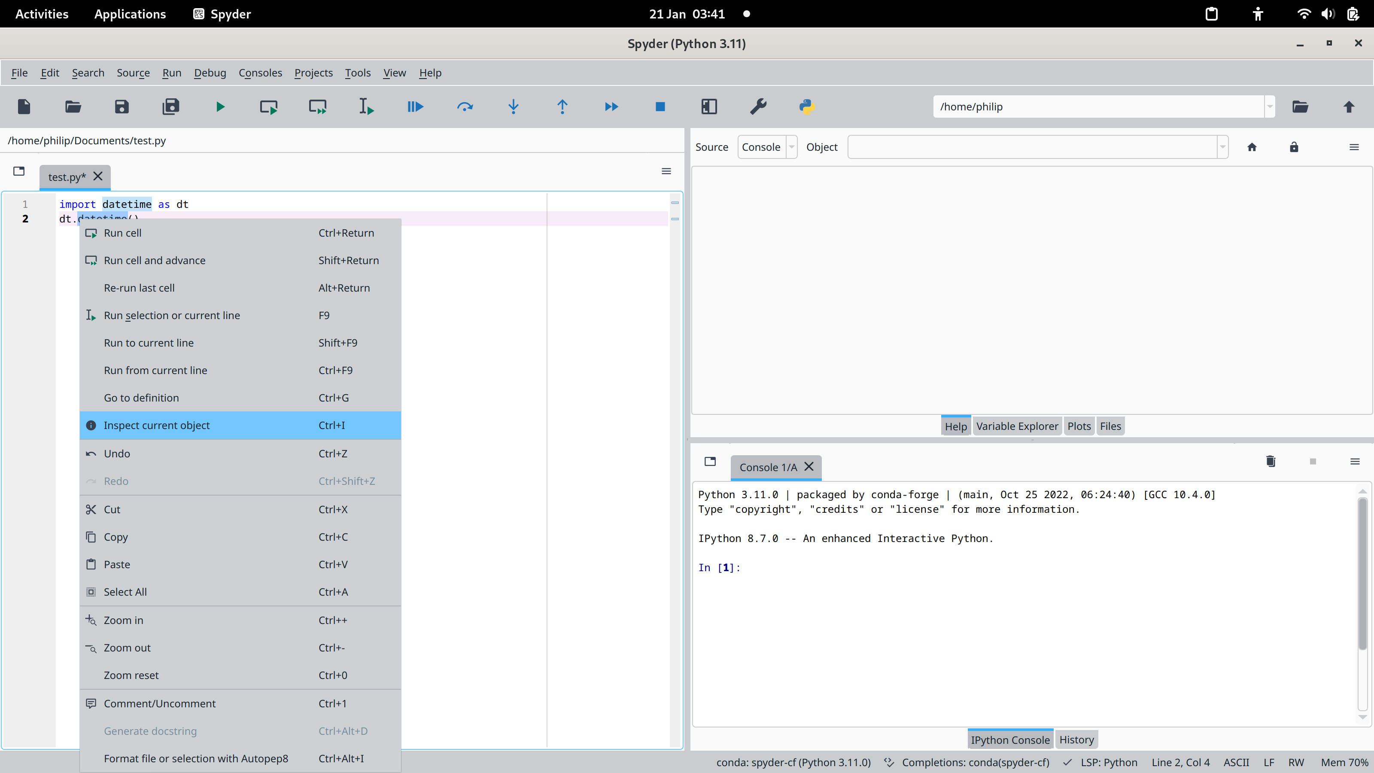The height and width of the screenshot is (773, 1374).
Task: Click the Spyder preferences wrench icon
Action: pos(759,107)
